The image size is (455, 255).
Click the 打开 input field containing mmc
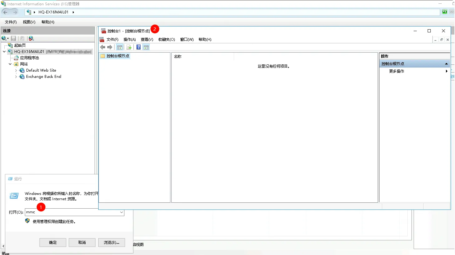click(x=75, y=212)
